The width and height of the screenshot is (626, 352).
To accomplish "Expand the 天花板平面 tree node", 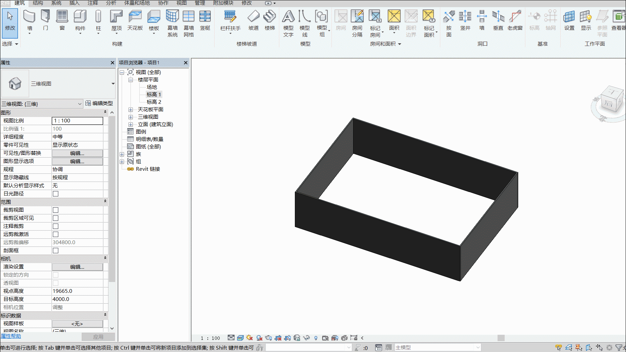I will tap(130, 110).
